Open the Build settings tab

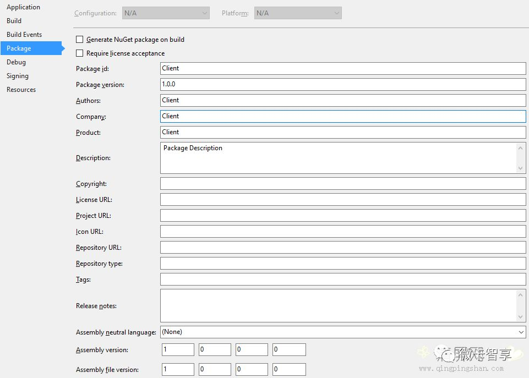[14, 21]
